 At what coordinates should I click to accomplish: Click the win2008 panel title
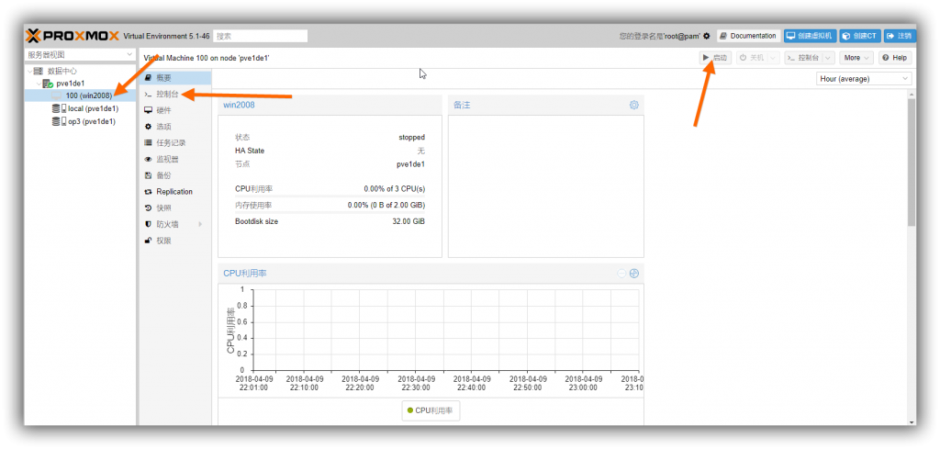click(240, 105)
